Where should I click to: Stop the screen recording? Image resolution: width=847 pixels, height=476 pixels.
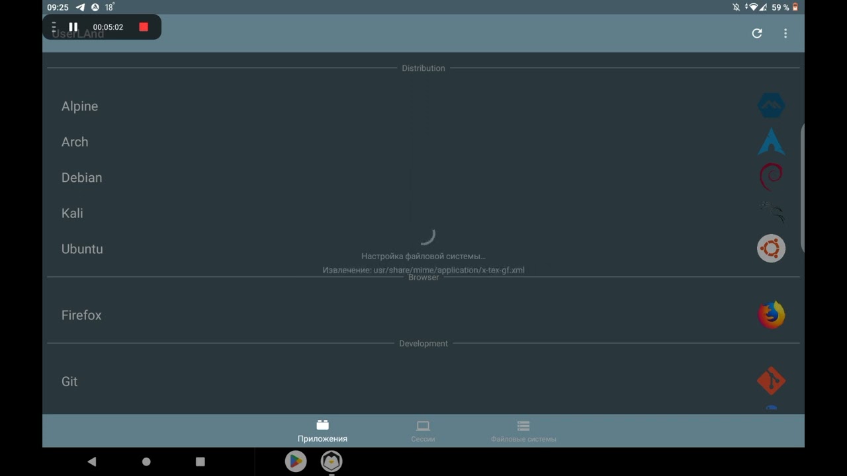pyautogui.click(x=144, y=27)
